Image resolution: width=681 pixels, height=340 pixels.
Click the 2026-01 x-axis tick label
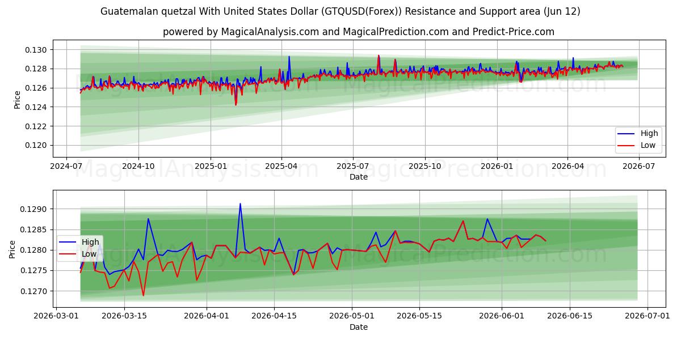(497, 166)
